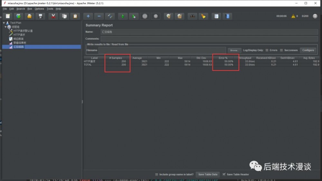Open the File menu

tap(5, 9)
